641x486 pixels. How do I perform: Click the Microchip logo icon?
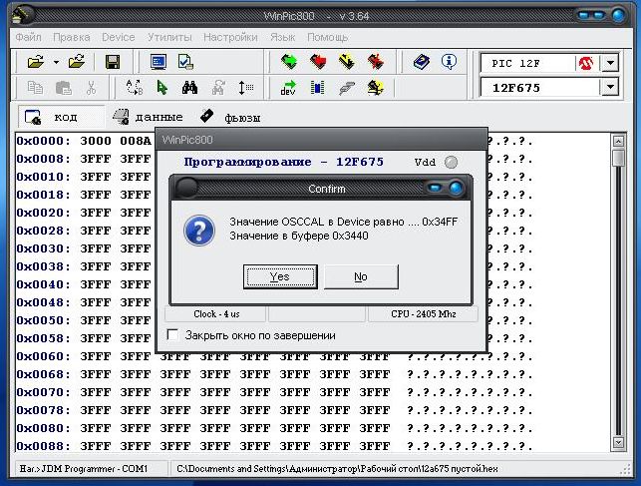point(586,64)
